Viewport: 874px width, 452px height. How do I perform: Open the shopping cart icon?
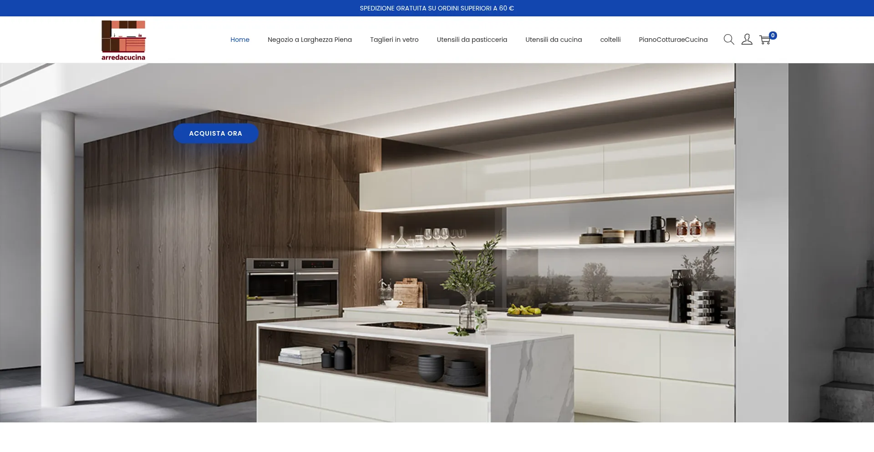tap(765, 40)
